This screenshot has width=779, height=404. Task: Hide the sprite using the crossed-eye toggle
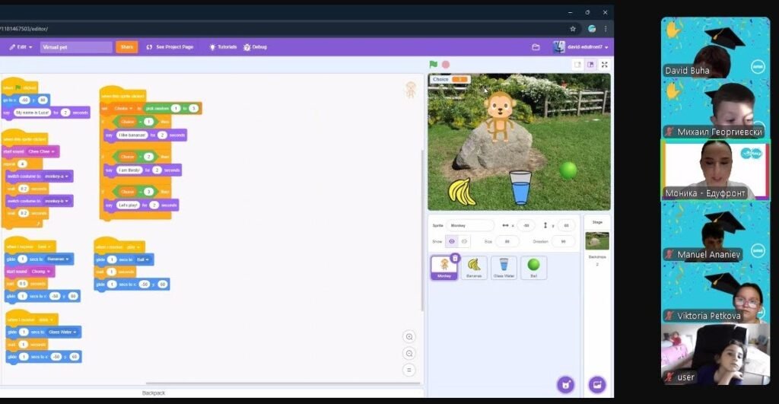(464, 241)
